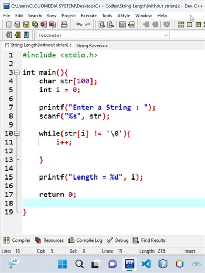Compile the program with four-squares icon

click(x=181, y=24)
